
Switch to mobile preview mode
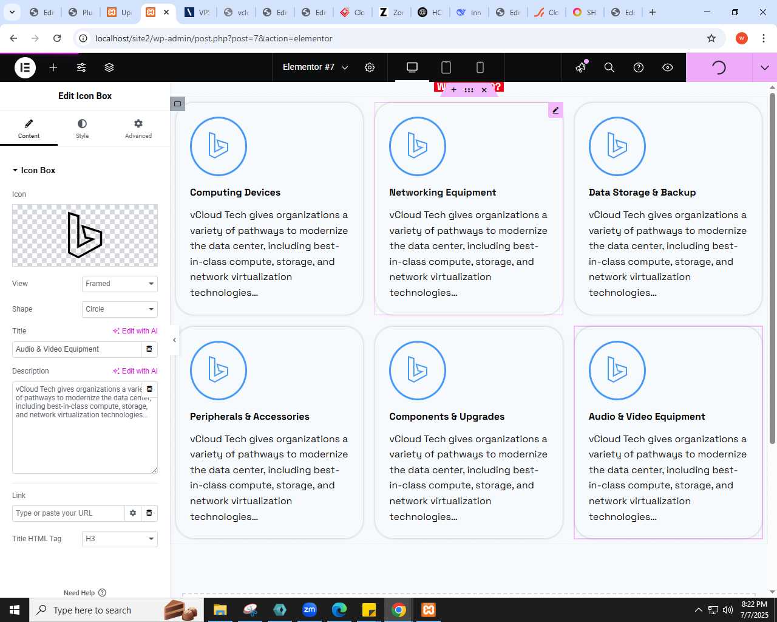[480, 67]
